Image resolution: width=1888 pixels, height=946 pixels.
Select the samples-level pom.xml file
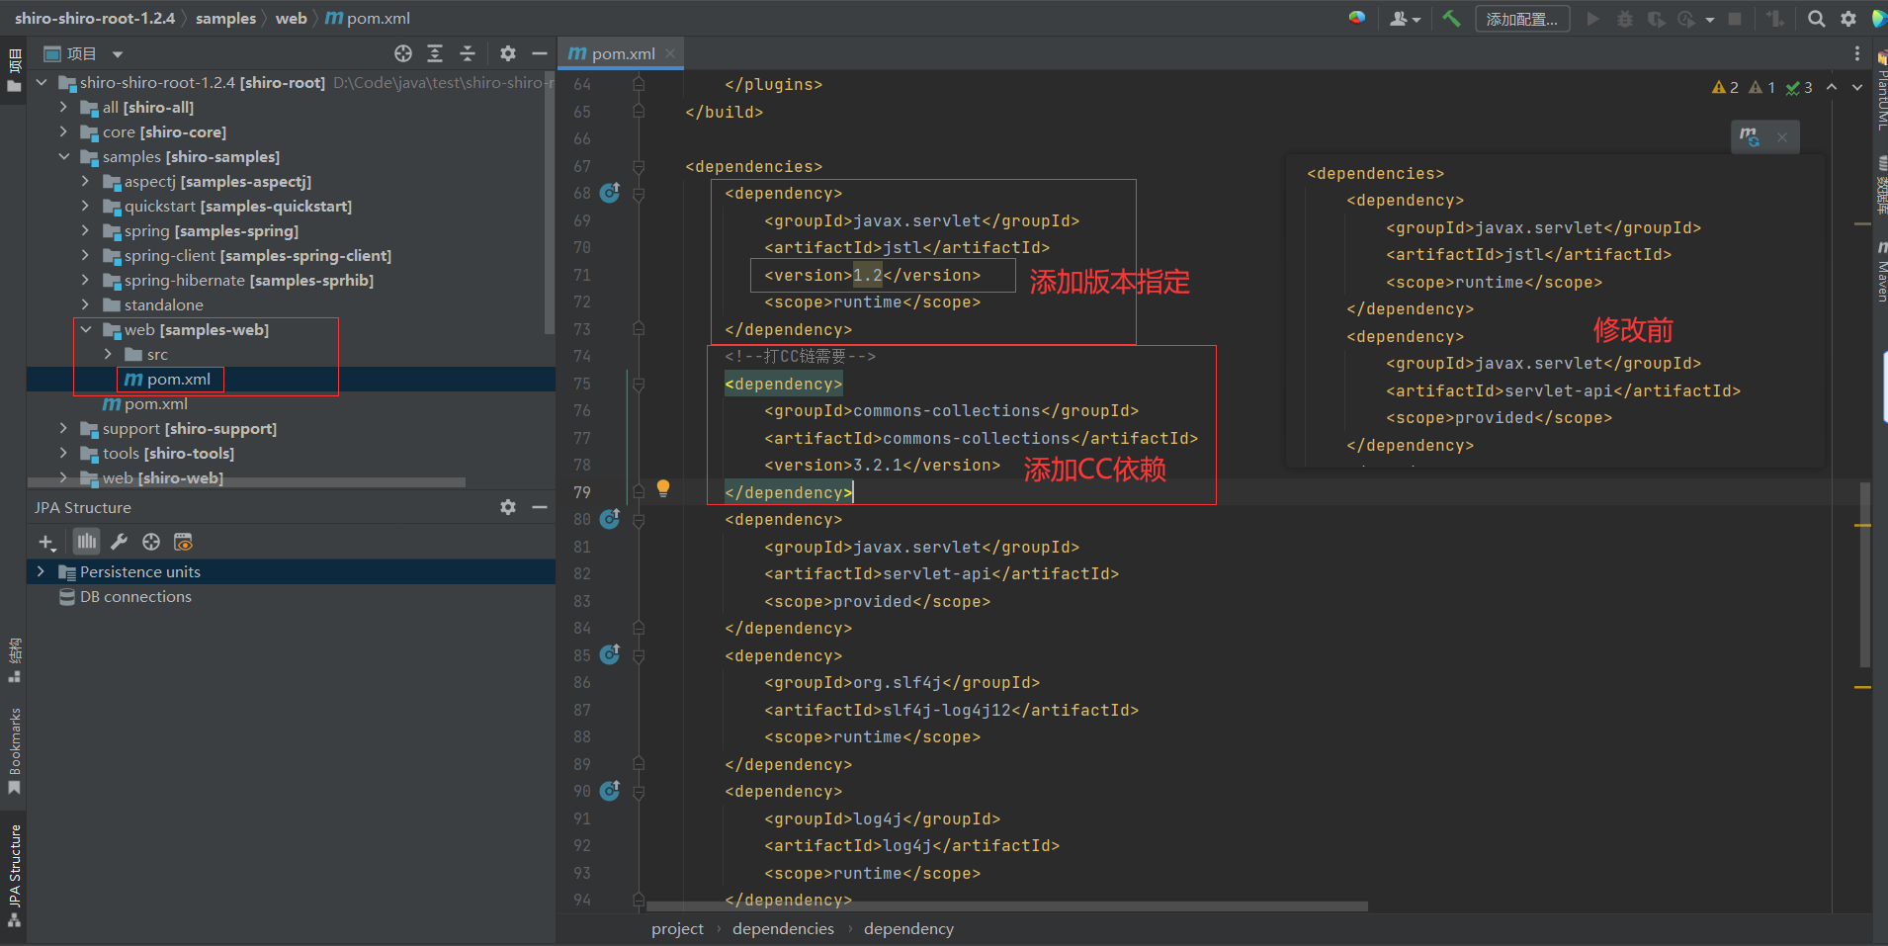(x=145, y=404)
